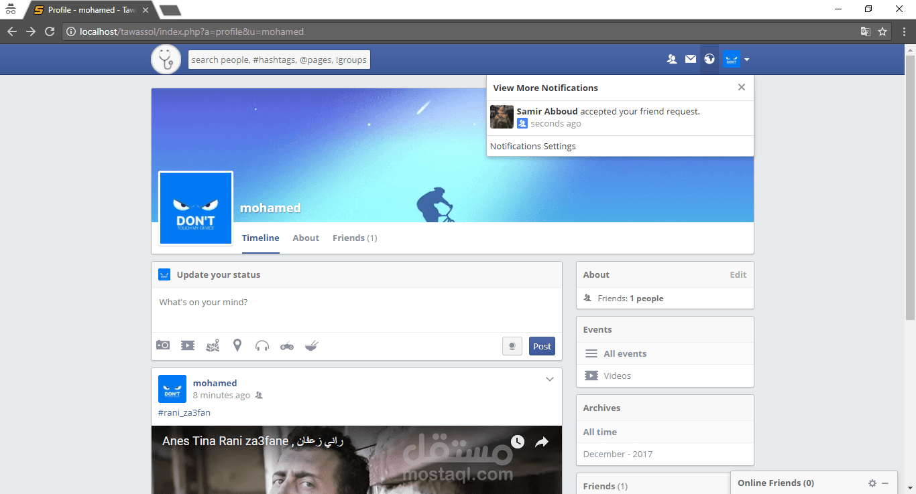
Task: Add a photo with the camera icon
Action: 163,345
